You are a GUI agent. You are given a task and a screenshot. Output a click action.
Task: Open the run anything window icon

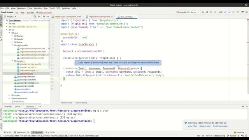coord(242,12)
